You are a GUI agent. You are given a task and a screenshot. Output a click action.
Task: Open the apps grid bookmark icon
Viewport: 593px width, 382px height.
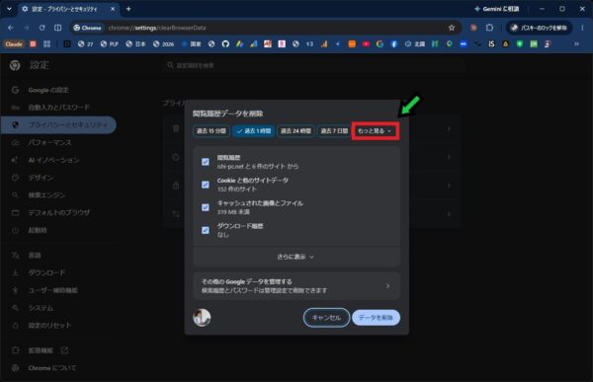click(46, 44)
